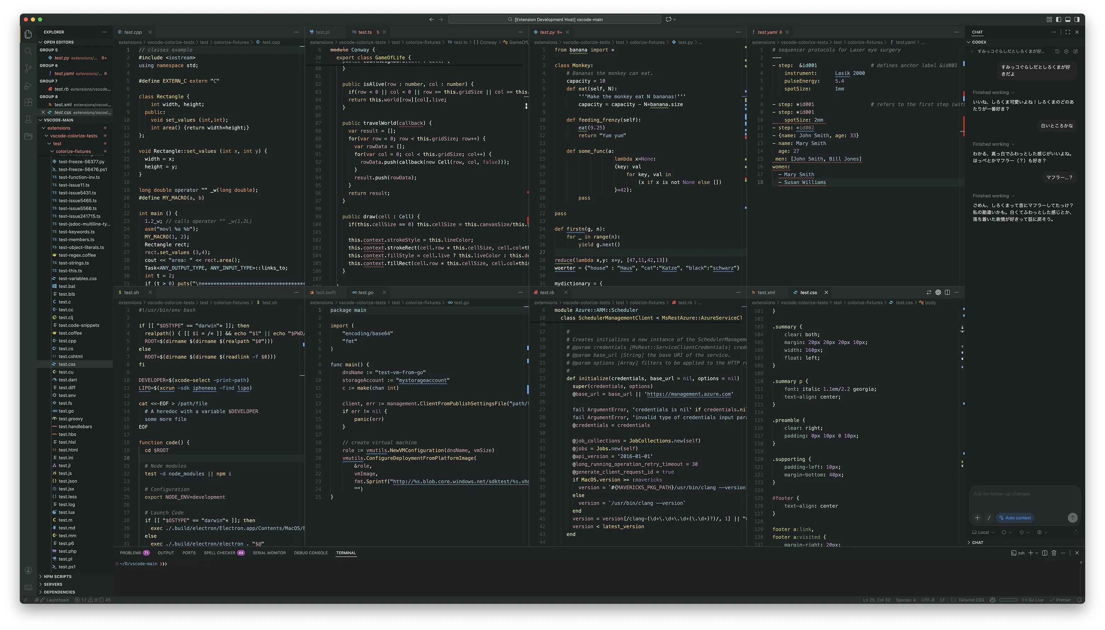
Task: Split the terminal pane
Action: [x=1044, y=553]
